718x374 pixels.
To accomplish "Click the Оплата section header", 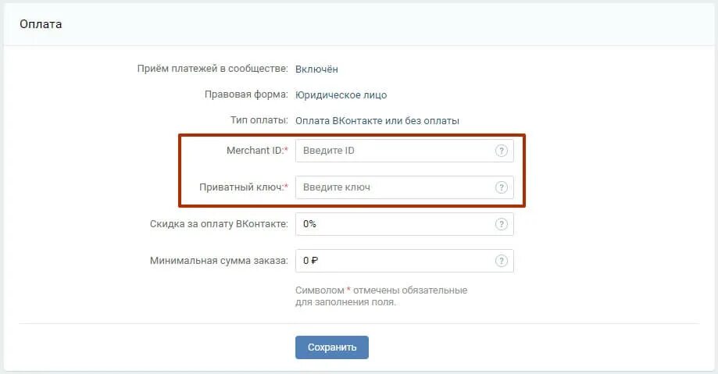I will coord(41,23).
